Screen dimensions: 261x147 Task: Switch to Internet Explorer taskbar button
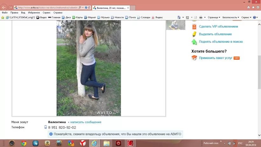(94, 143)
